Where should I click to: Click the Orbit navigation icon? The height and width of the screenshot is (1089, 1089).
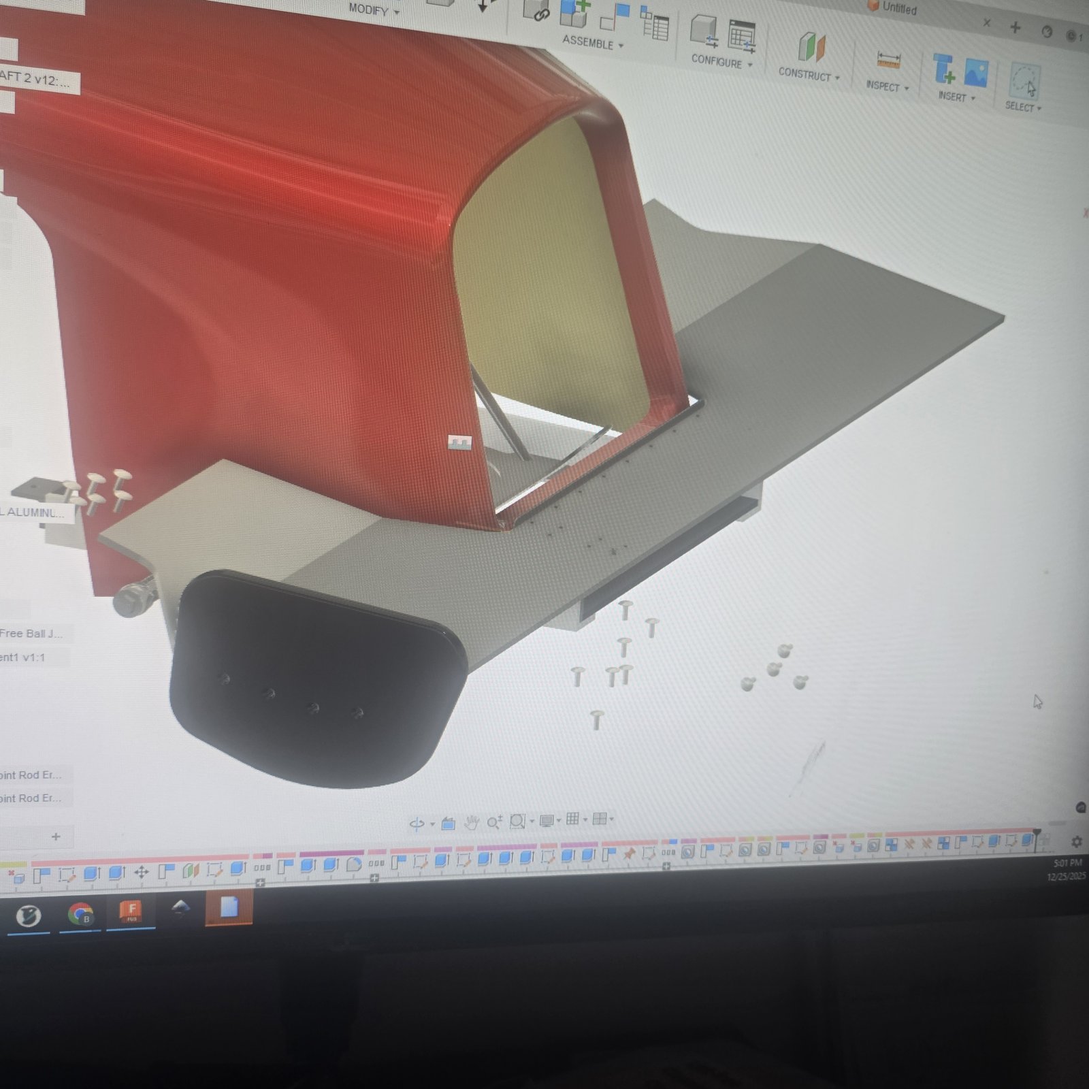point(417,824)
